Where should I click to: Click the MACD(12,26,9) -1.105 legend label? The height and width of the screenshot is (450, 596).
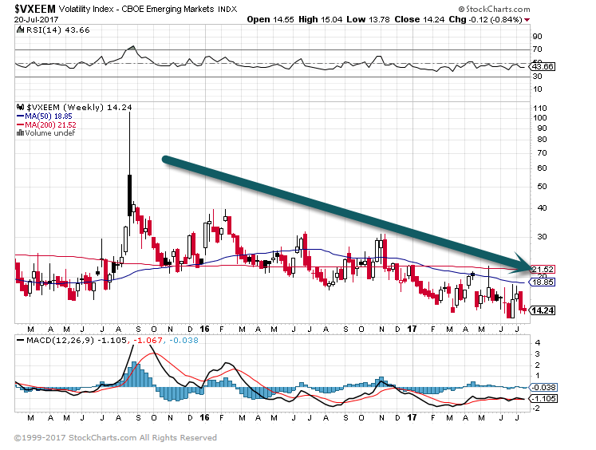(73, 340)
